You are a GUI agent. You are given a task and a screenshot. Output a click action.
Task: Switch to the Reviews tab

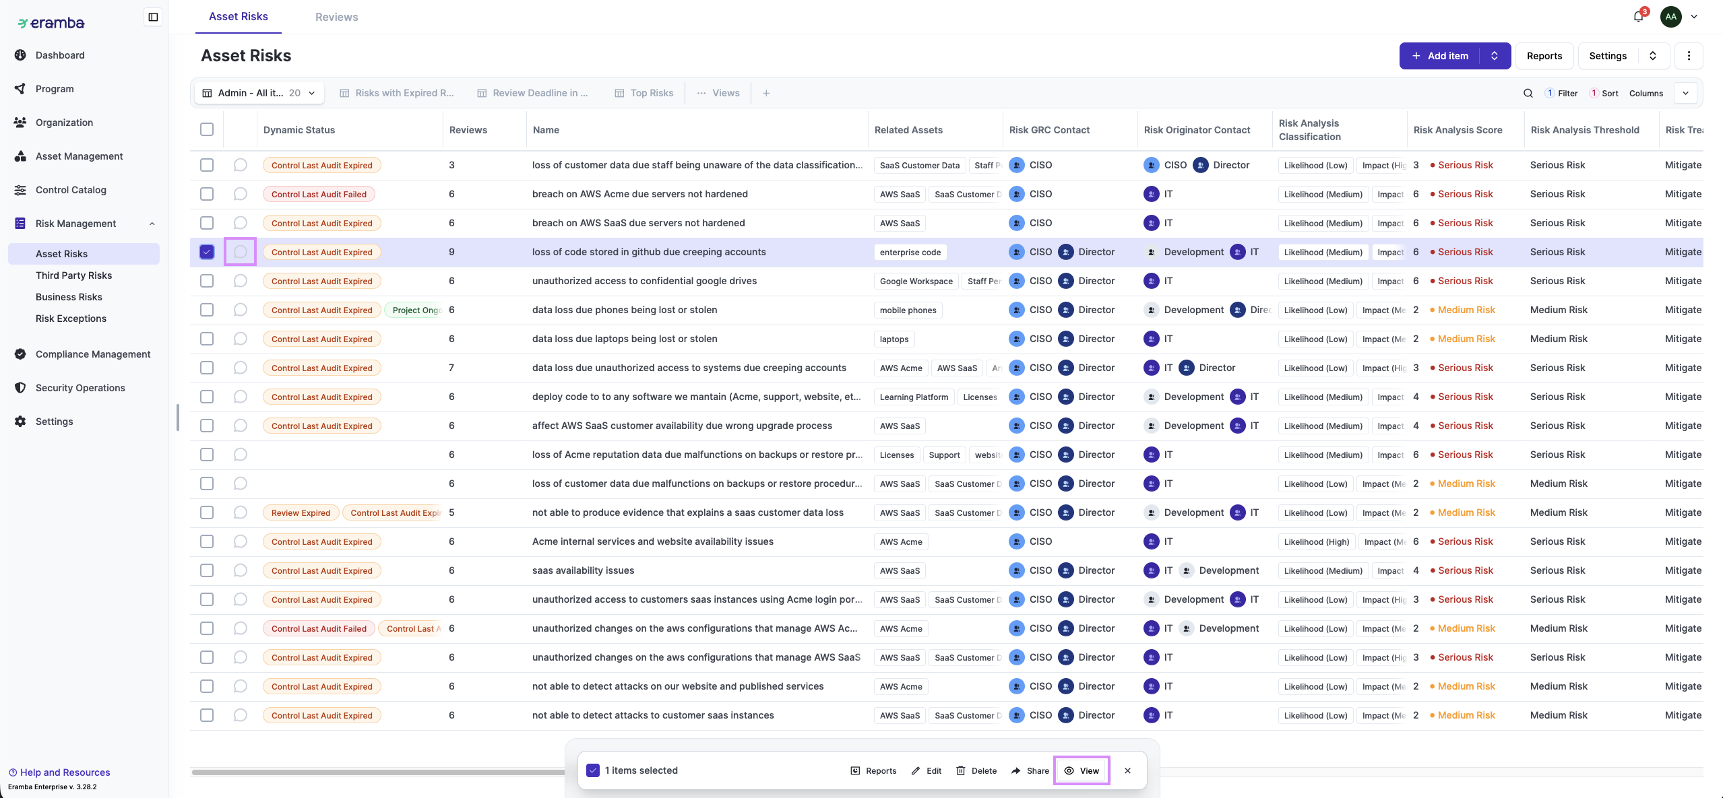pyautogui.click(x=336, y=17)
